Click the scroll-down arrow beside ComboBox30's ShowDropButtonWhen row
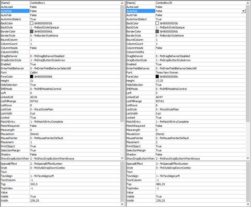The height and width of the screenshot is (207, 251). 248,158
